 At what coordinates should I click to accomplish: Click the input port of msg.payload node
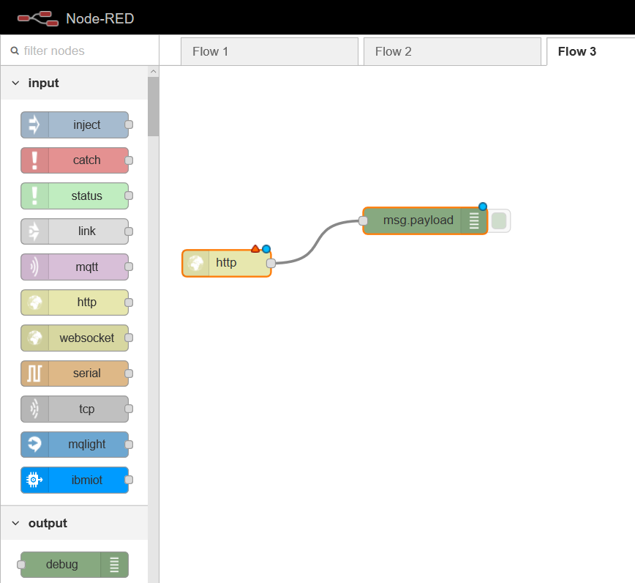tap(364, 220)
